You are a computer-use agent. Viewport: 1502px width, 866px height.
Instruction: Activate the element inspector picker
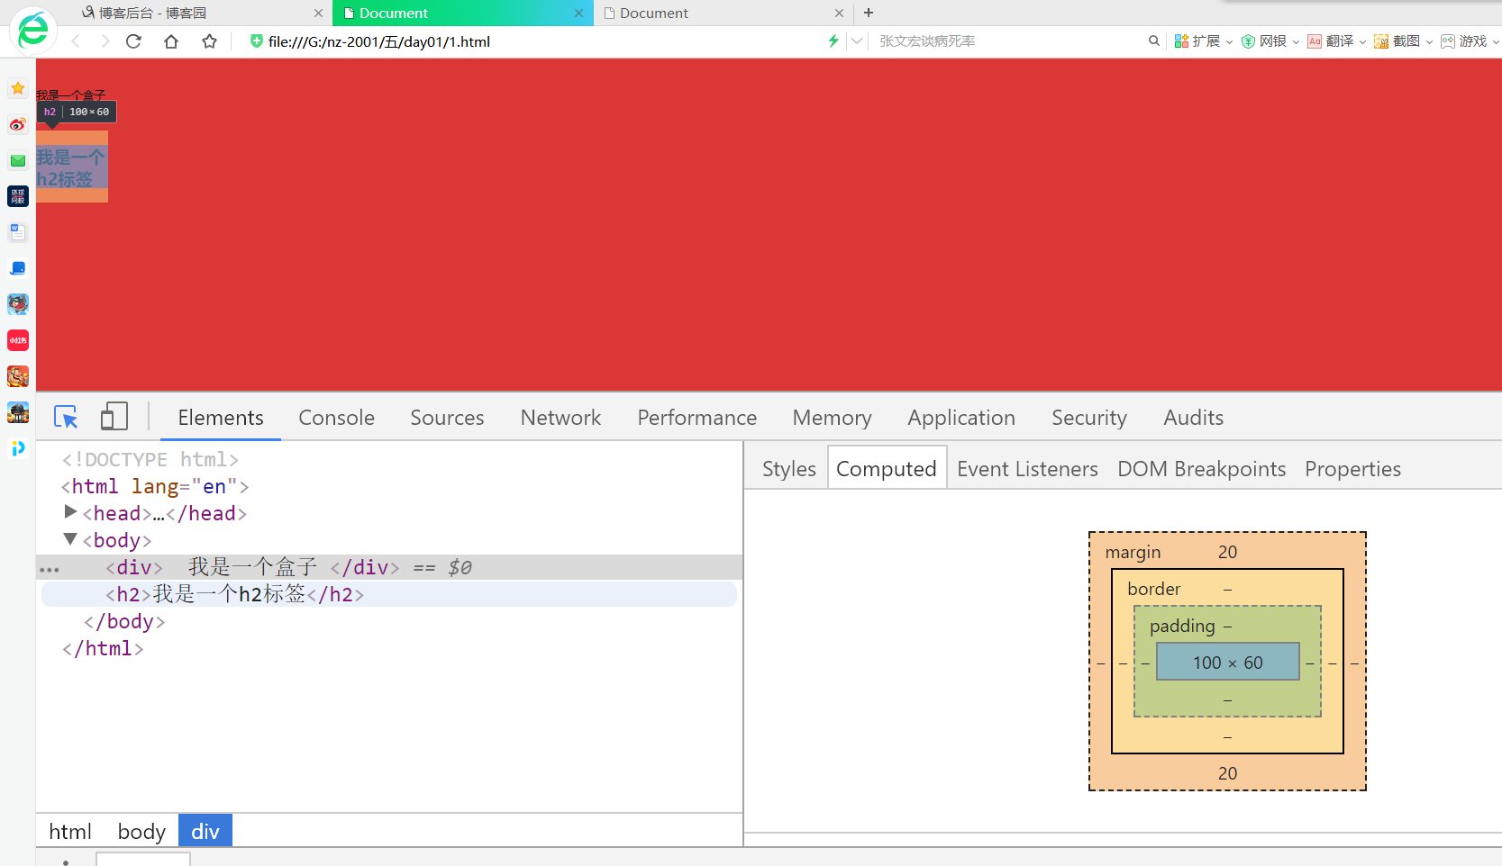66,417
